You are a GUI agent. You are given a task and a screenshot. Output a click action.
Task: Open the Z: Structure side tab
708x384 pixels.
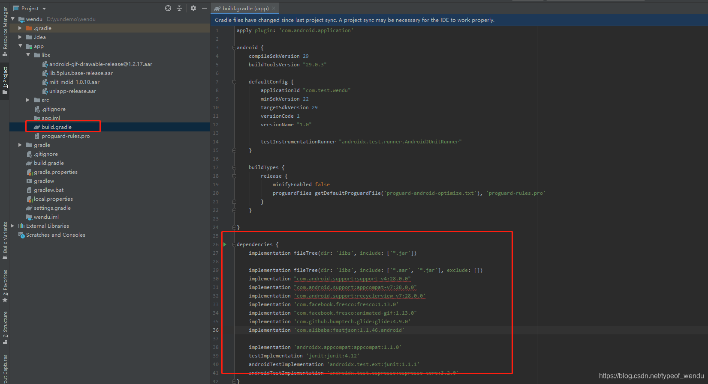pos(5,327)
